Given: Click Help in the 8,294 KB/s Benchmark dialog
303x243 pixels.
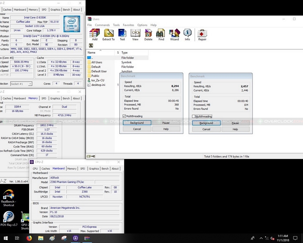Looking at the screenshot, I should coord(166,129).
